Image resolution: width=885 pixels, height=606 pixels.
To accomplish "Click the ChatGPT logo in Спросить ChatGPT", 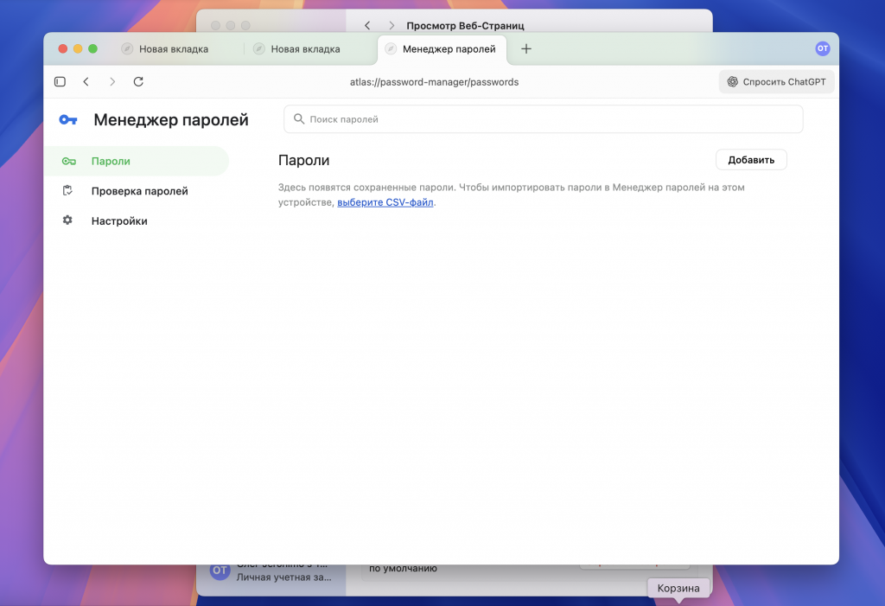I will click(733, 80).
